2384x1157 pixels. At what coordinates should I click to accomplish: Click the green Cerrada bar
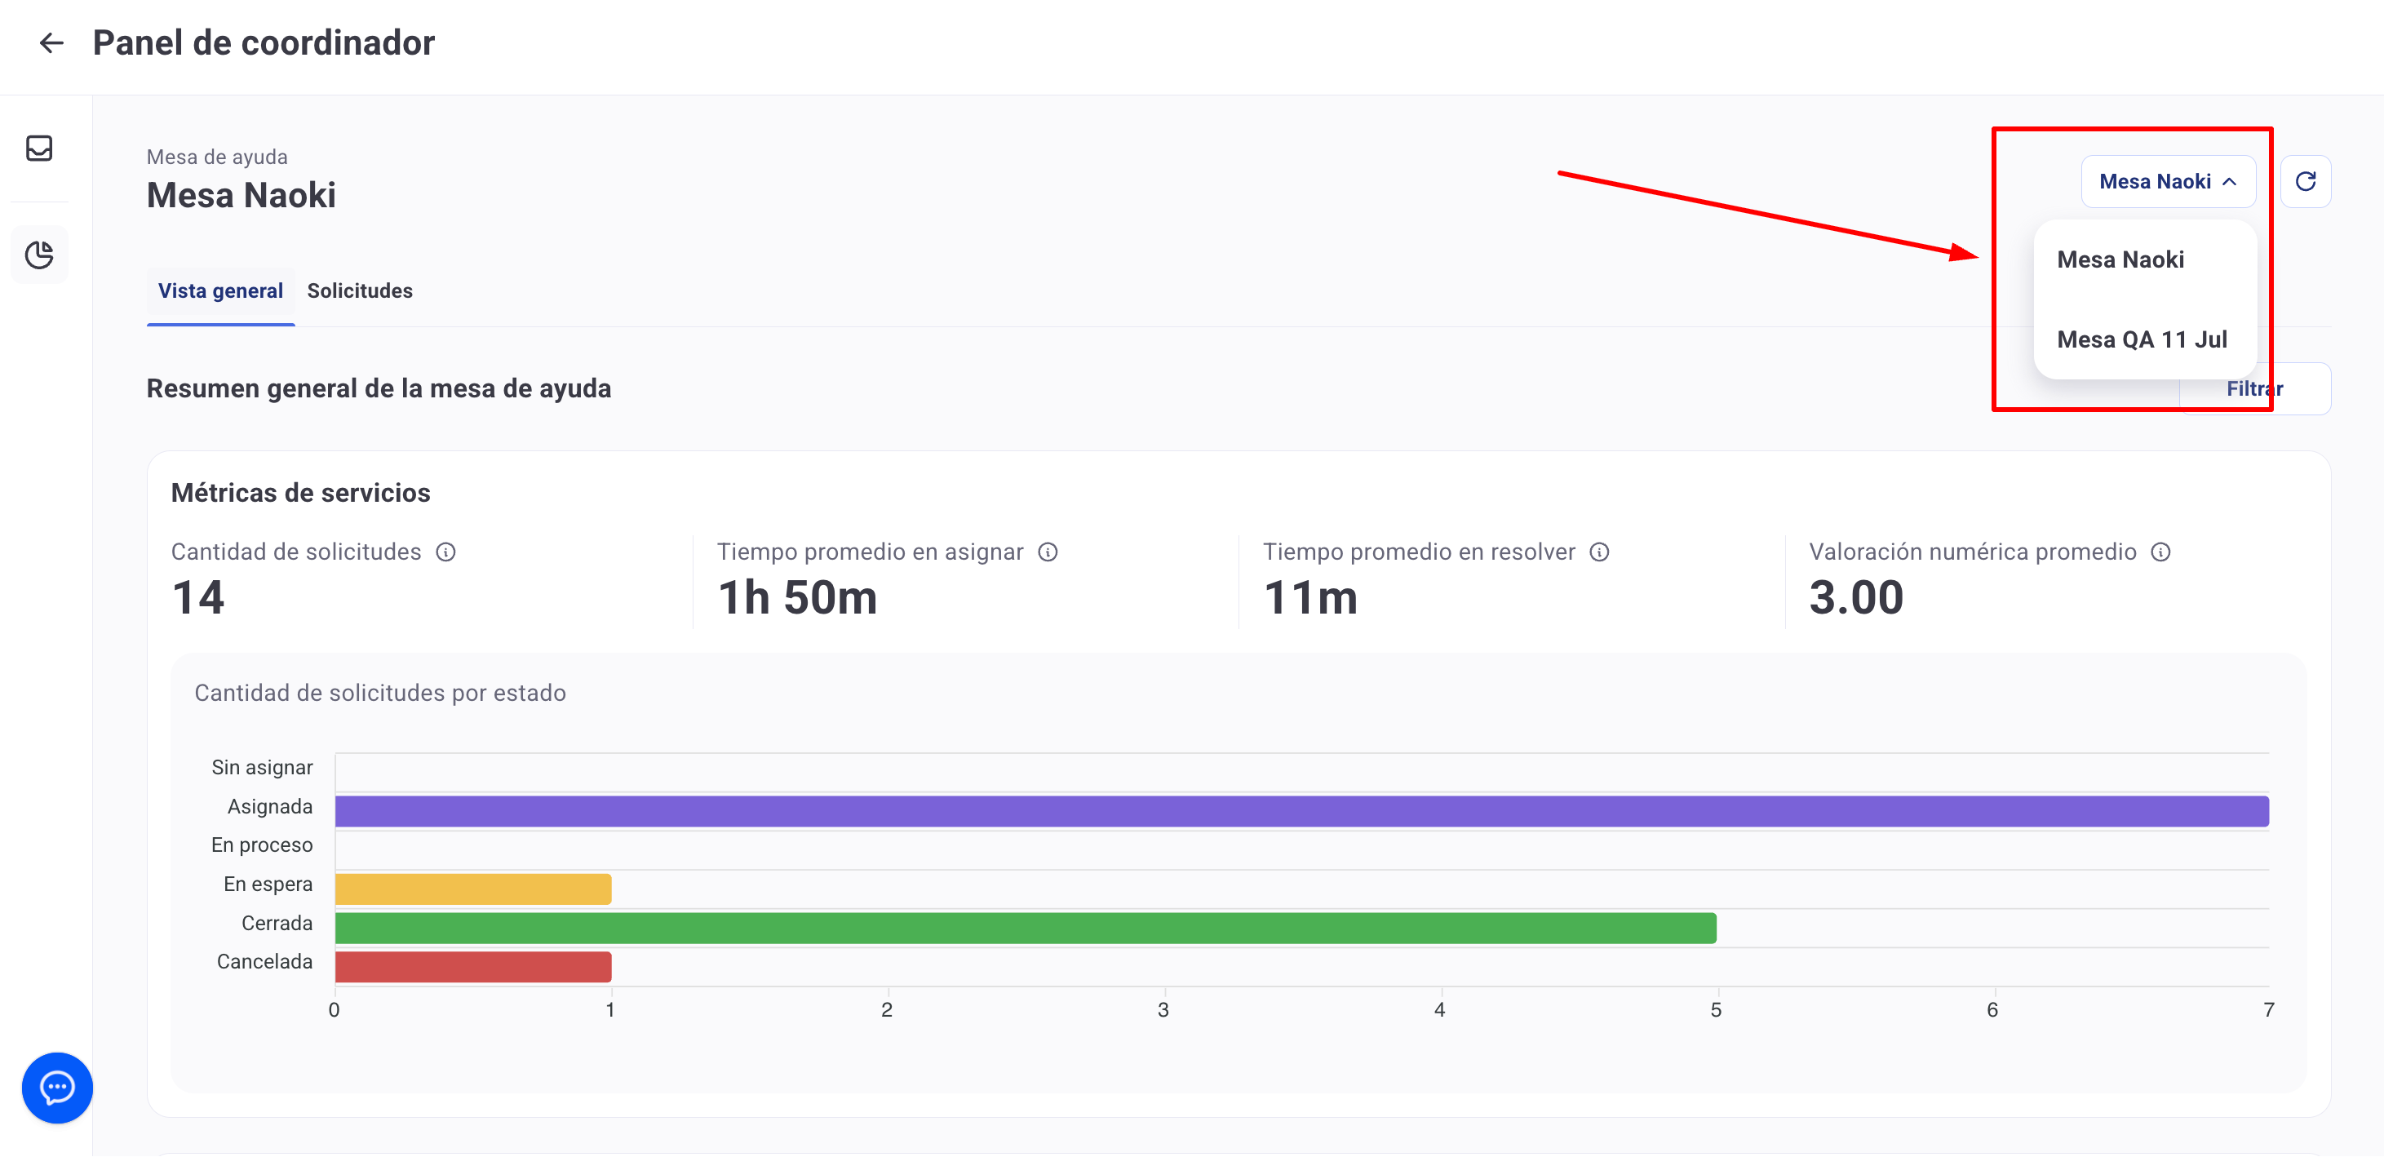click(1025, 928)
